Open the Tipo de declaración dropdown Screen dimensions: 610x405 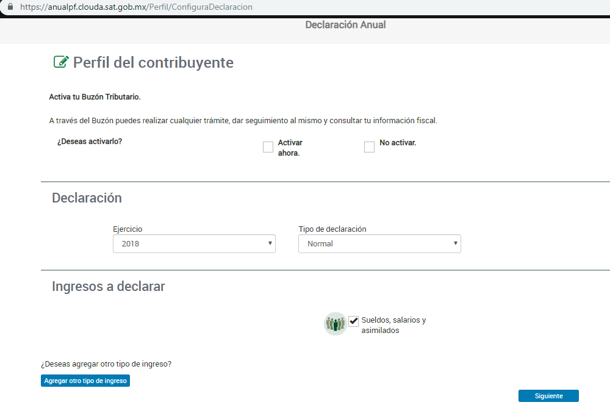(x=379, y=243)
